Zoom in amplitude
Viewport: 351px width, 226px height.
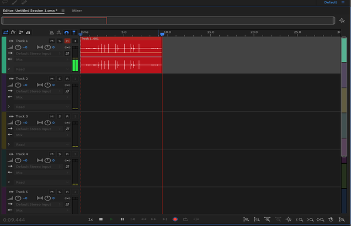tap(246, 219)
